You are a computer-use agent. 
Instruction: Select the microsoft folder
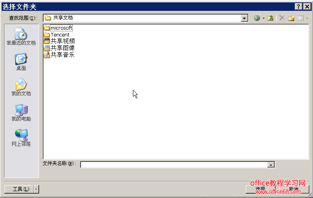pos(58,28)
